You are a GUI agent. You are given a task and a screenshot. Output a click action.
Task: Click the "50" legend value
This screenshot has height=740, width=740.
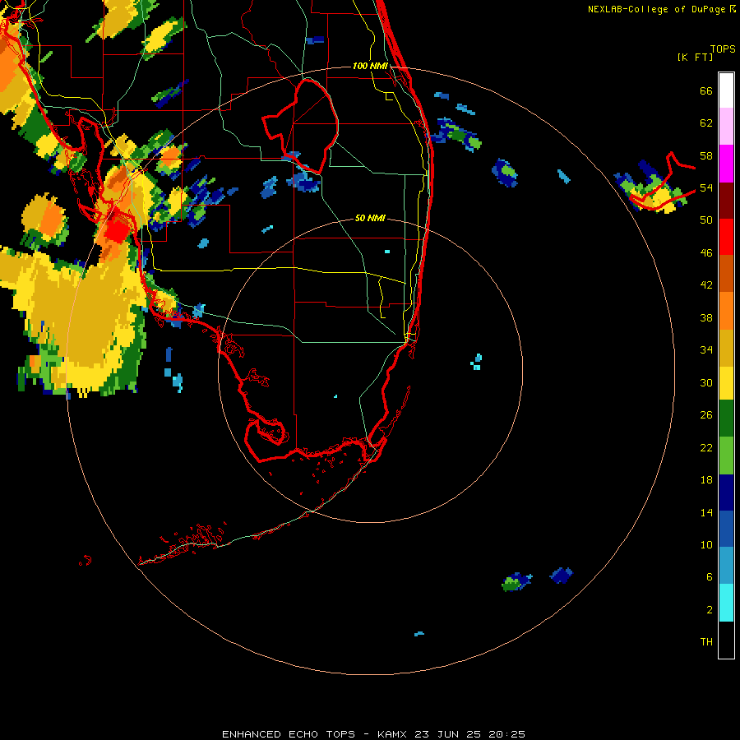click(706, 220)
